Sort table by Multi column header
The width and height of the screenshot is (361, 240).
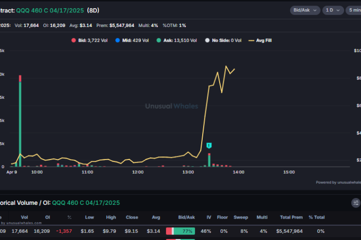pos(262,217)
